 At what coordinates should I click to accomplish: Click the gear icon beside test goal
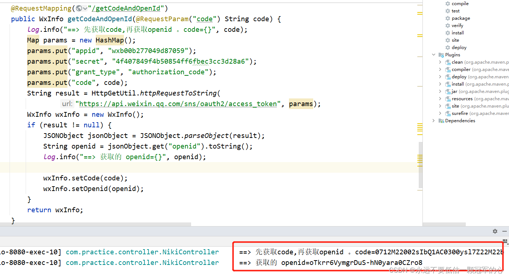[x=448, y=11]
